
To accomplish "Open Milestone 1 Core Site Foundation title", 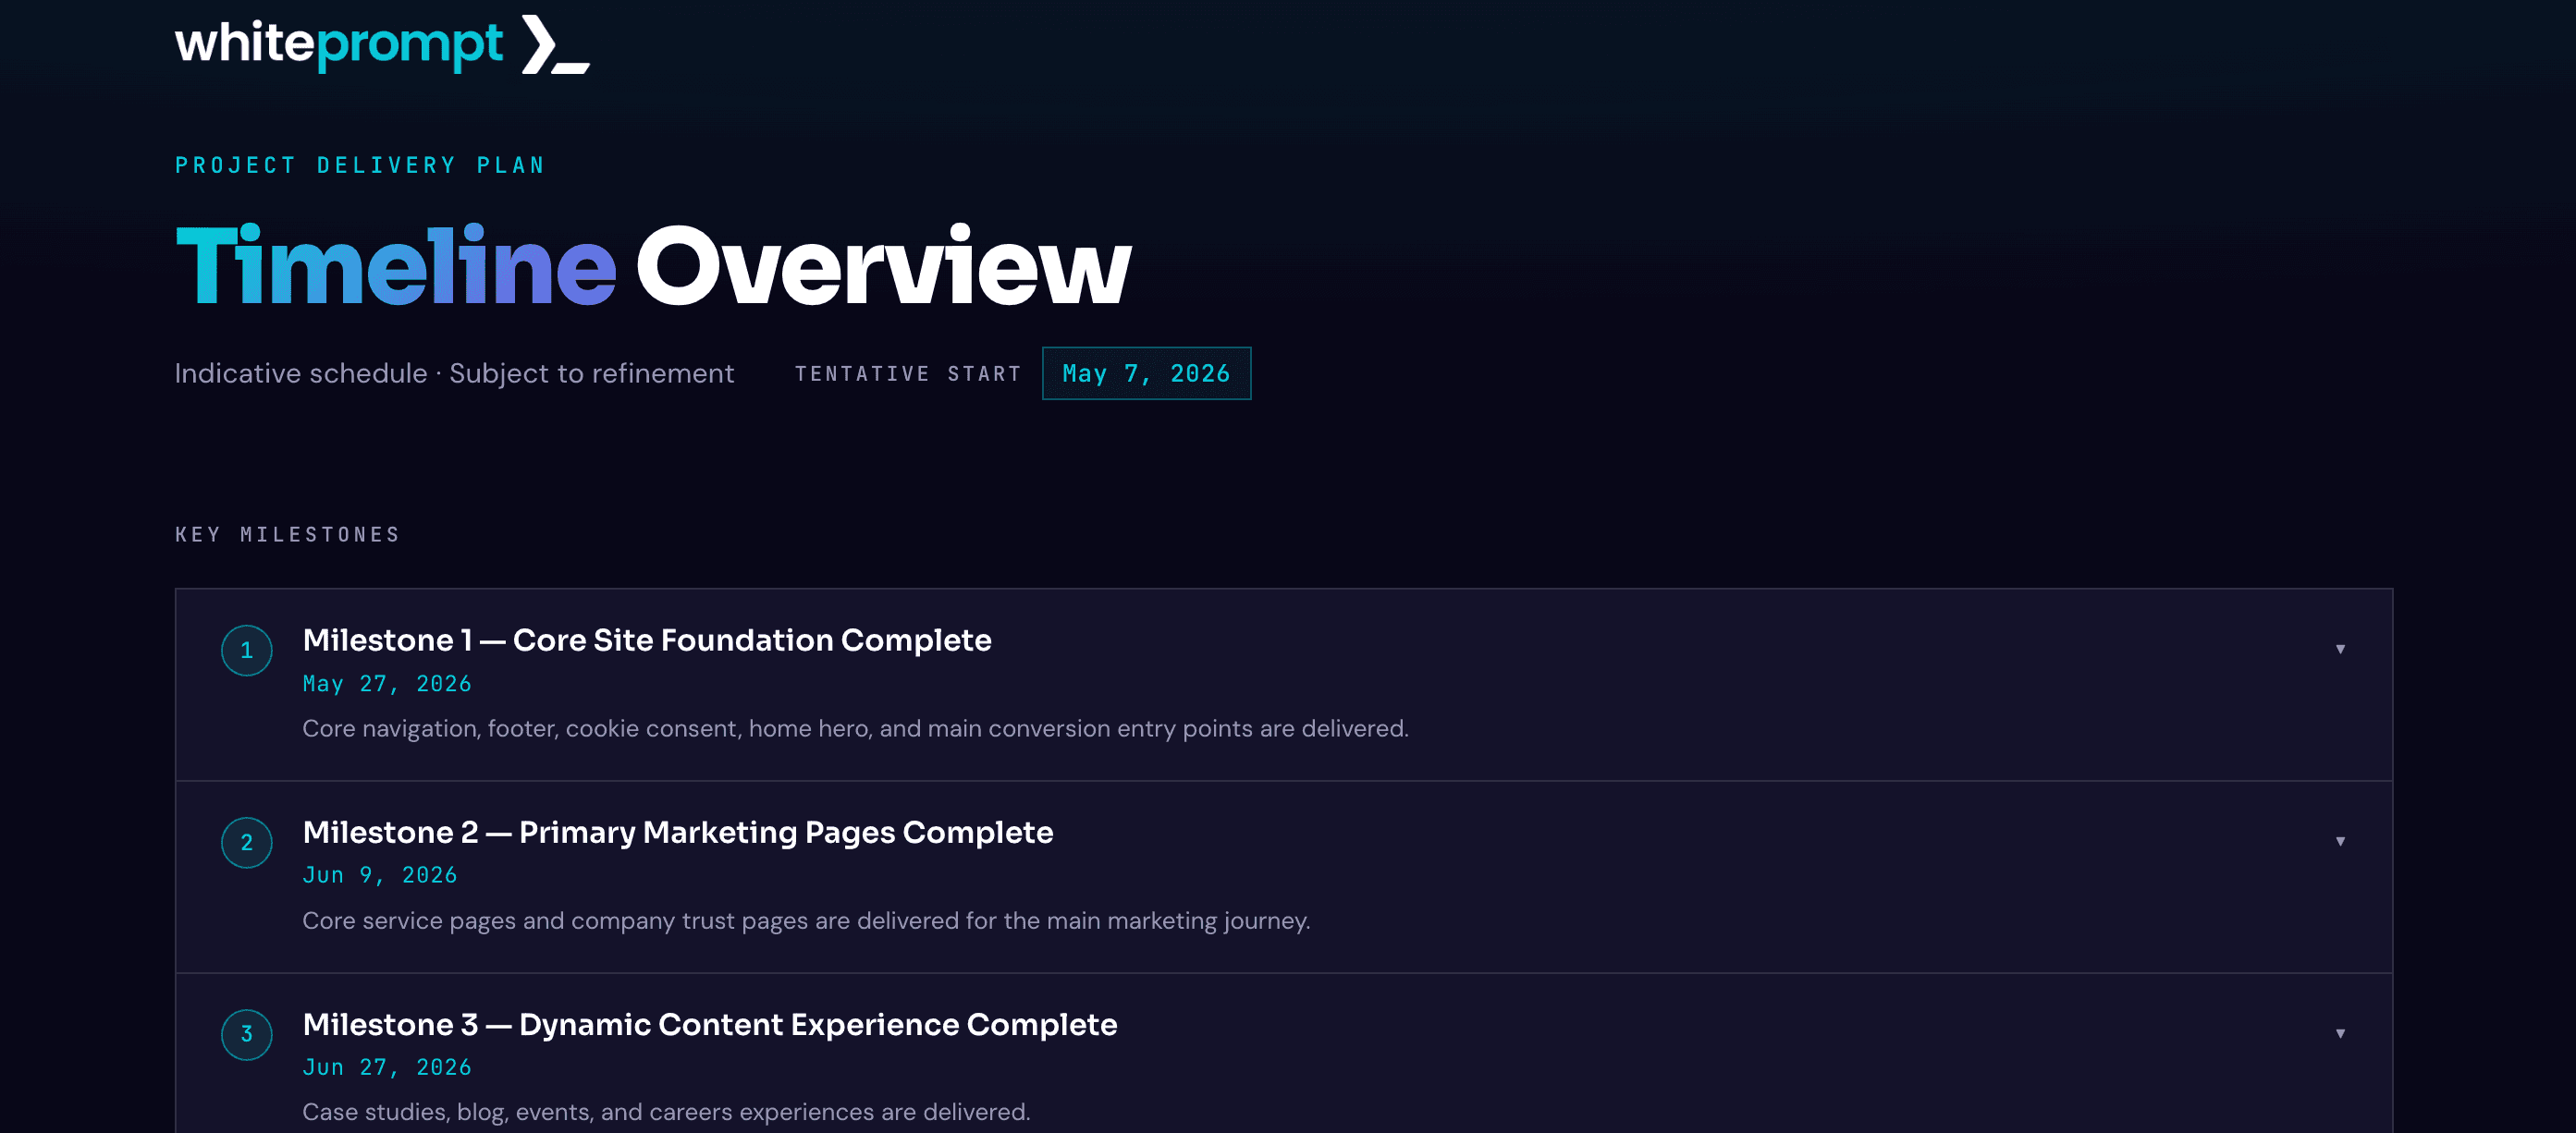I will (647, 640).
